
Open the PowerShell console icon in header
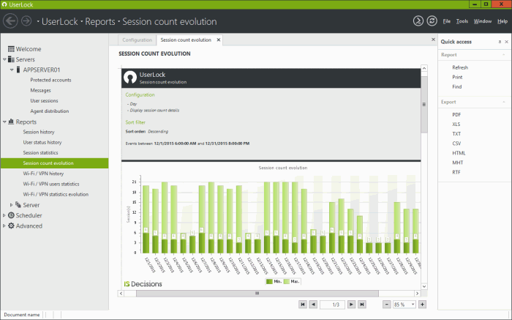point(418,21)
